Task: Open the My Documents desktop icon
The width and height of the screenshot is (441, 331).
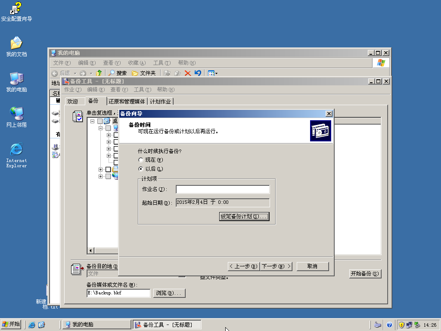Action: click(x=16, y=47)
